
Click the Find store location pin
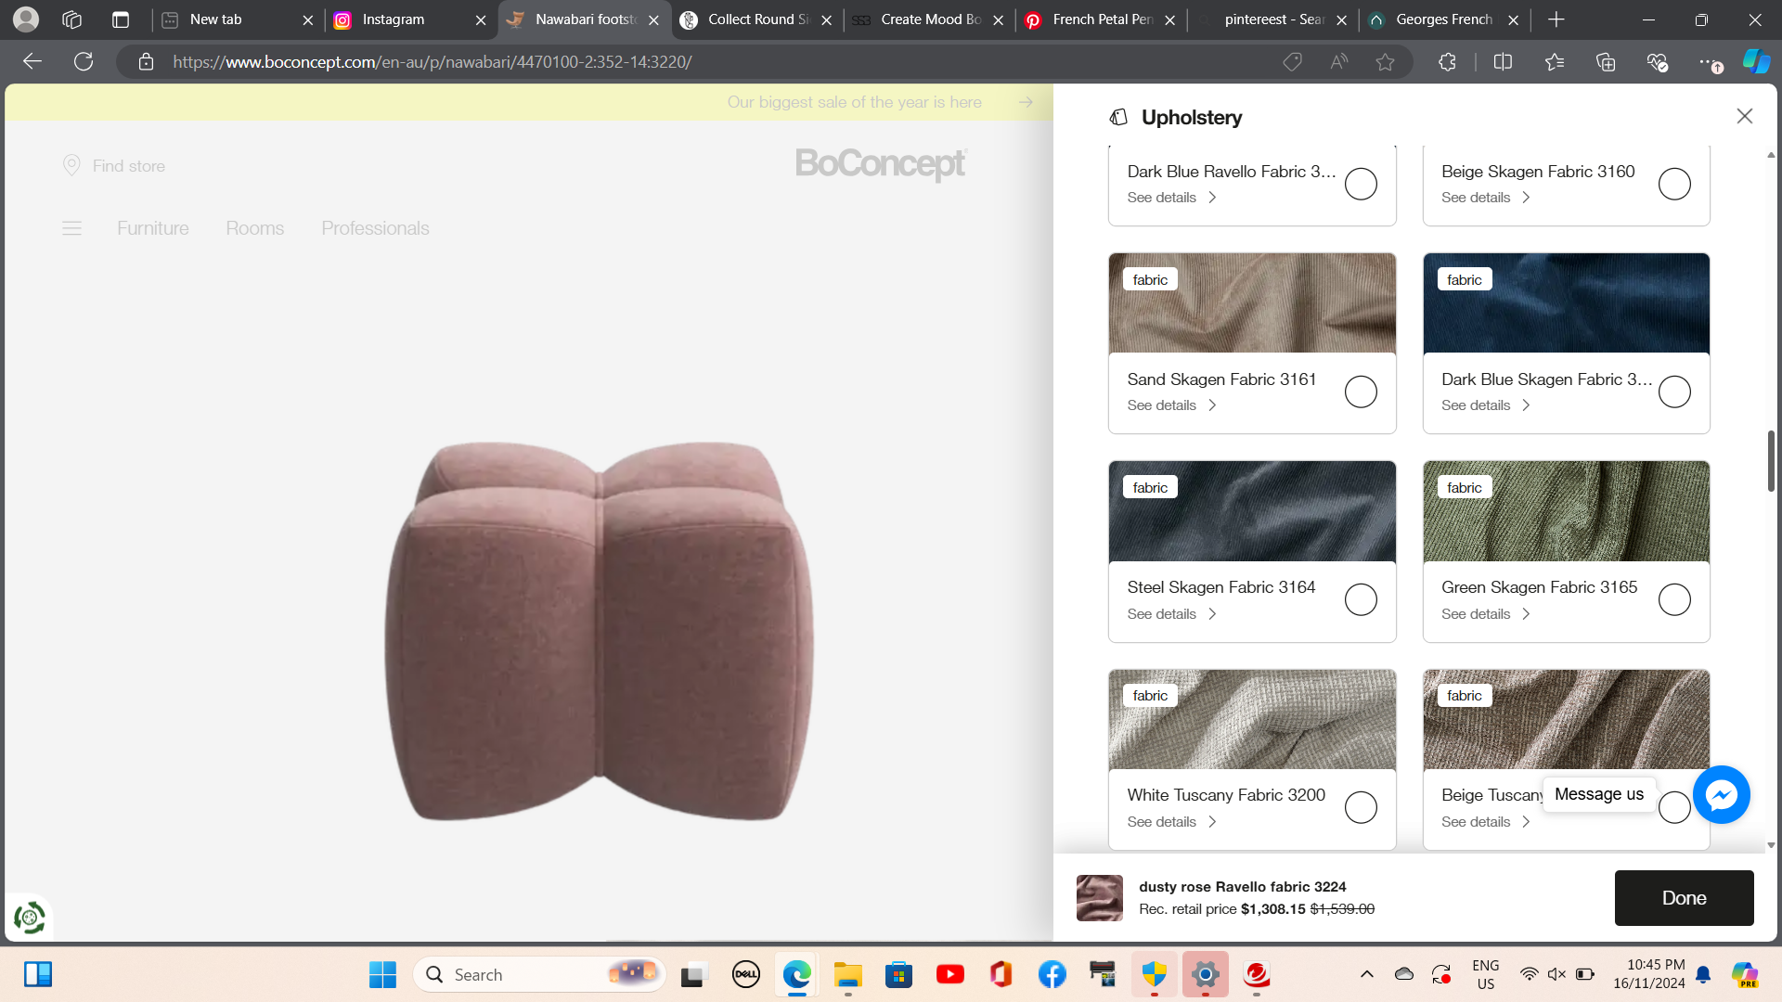point(71,165)
